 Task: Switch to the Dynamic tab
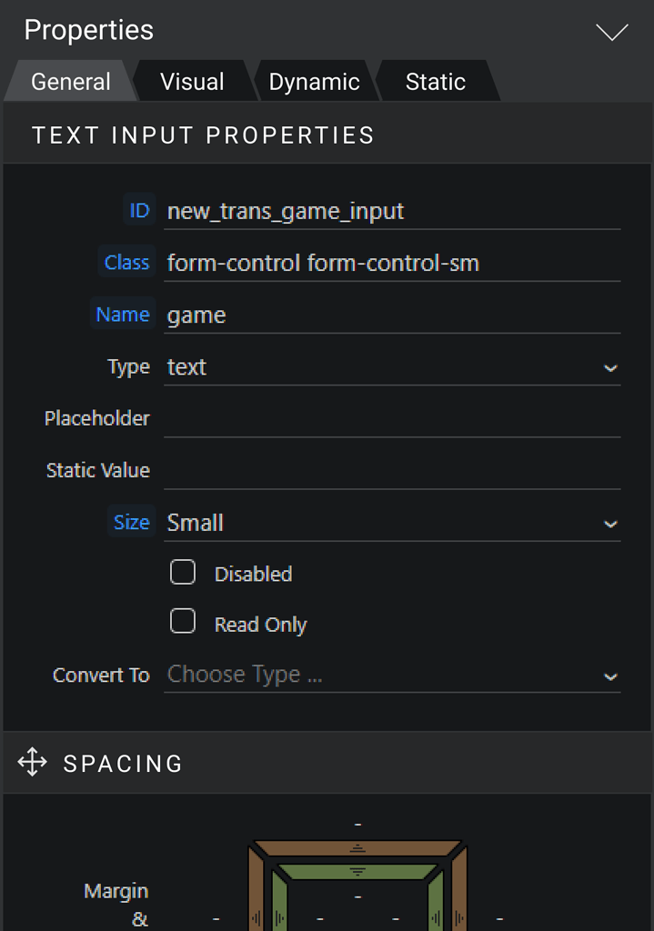[x=314, y=81]
